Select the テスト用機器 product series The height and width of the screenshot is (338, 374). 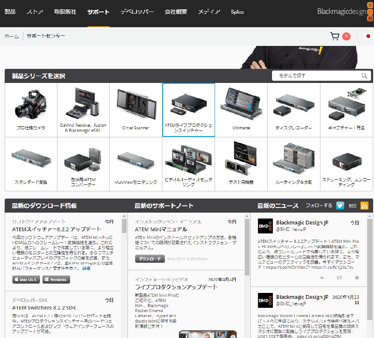pos(241,164)
